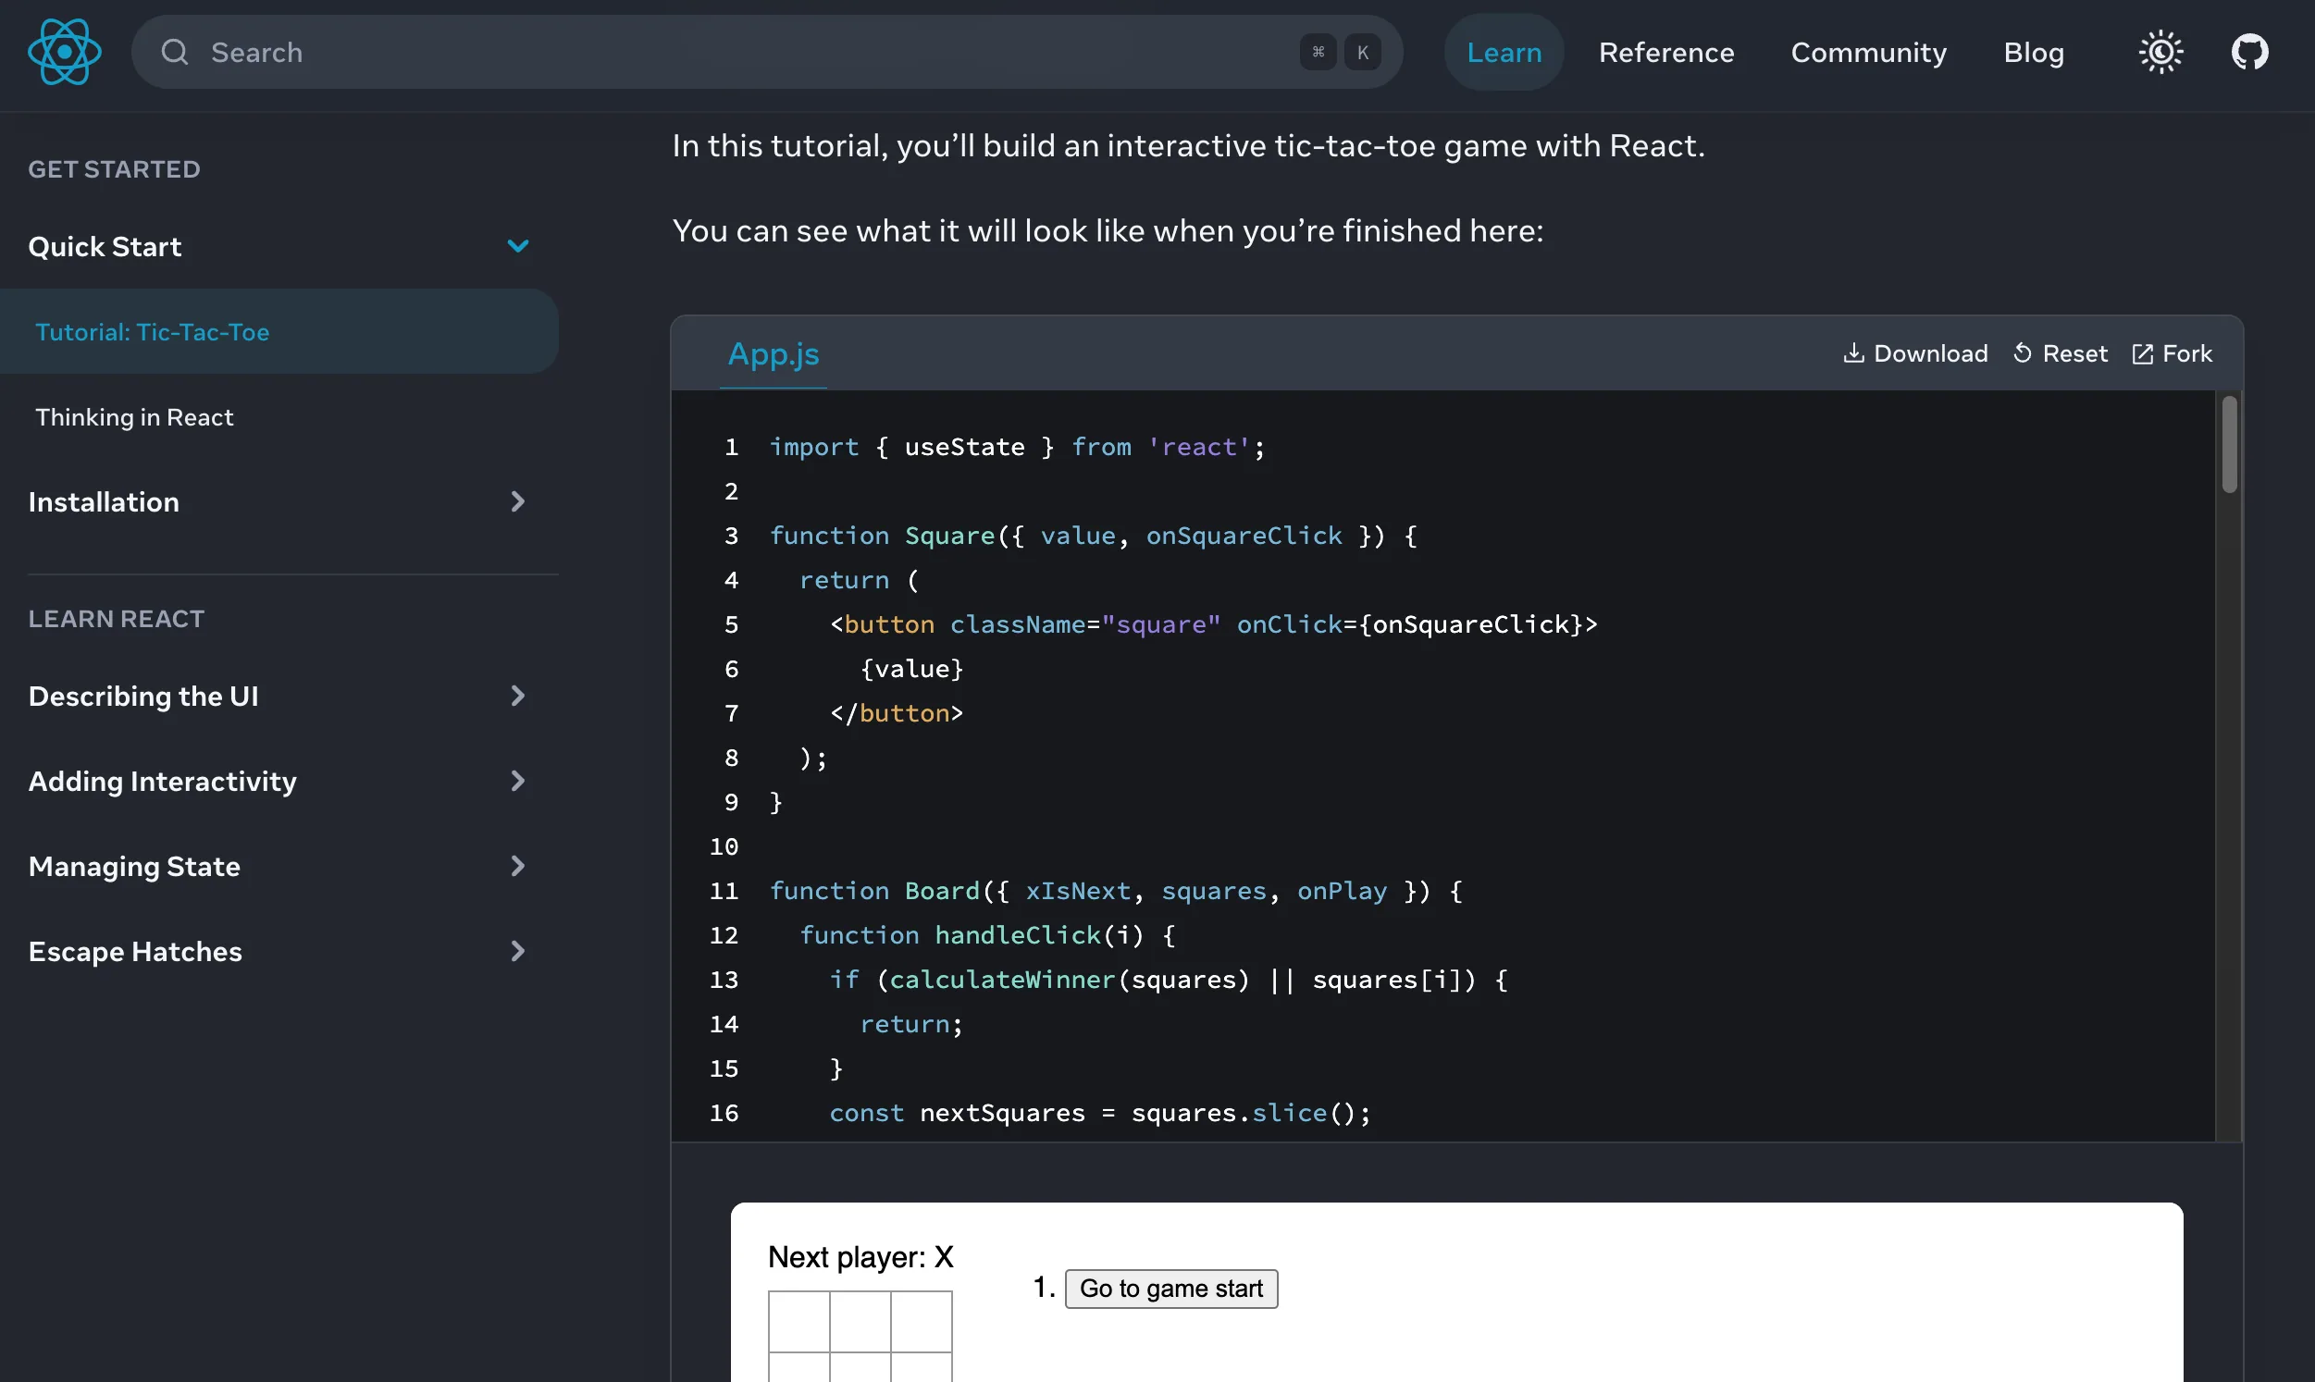Click the Go to game start button

(x=1170, y=1288)
